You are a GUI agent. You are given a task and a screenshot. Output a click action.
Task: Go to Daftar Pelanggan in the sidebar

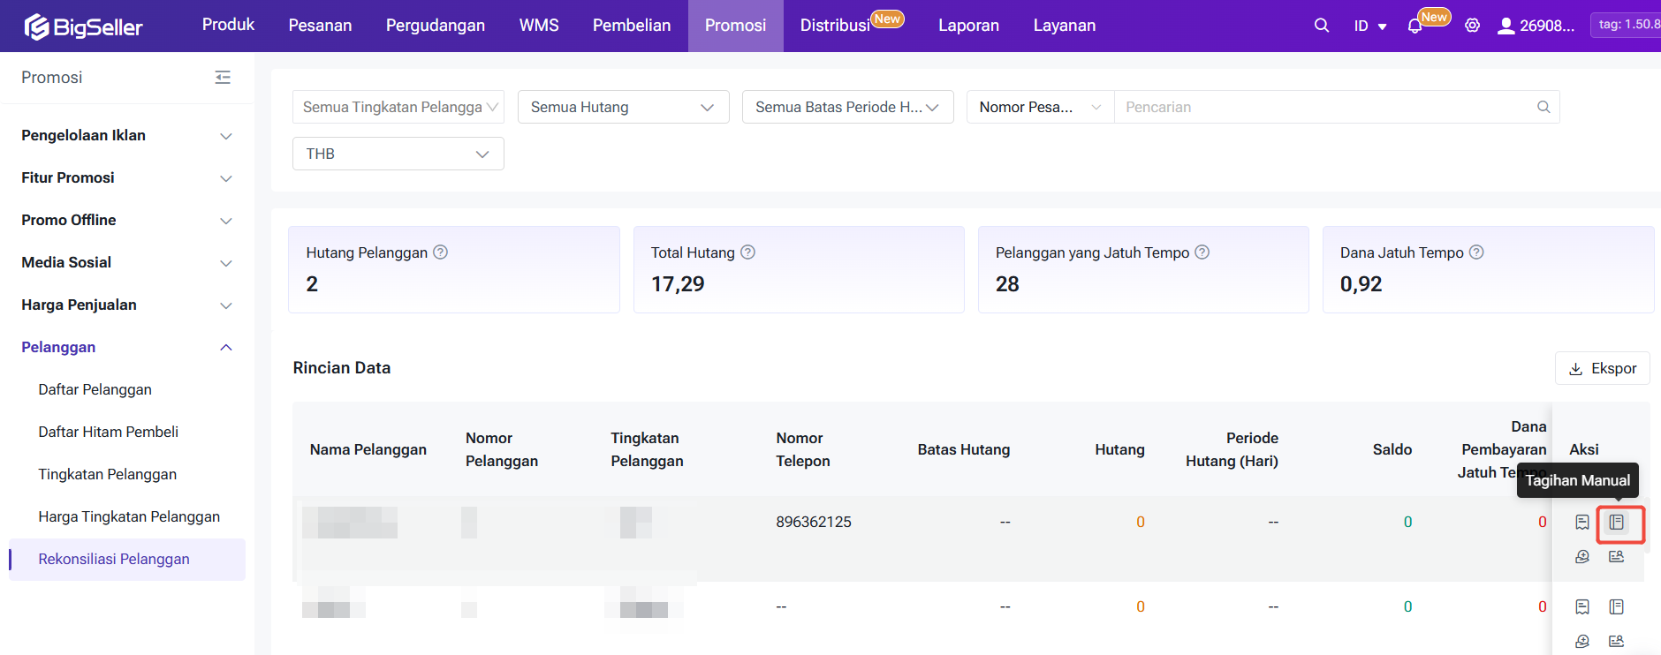click(x=95, y=390)
